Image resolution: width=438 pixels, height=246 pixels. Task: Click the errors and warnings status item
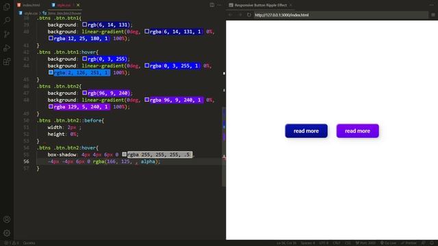(11, 243)
